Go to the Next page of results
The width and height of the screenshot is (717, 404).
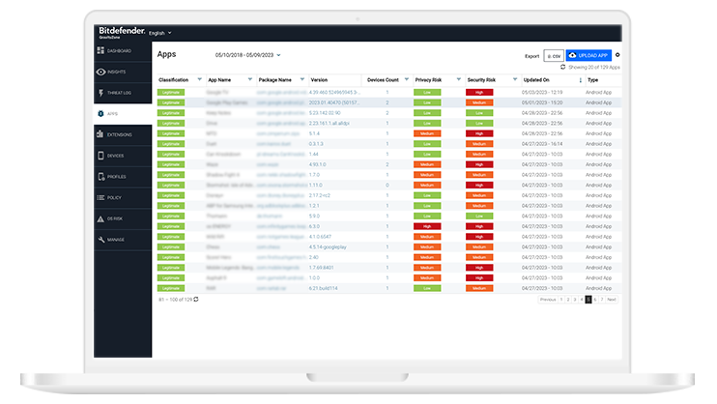611,300
